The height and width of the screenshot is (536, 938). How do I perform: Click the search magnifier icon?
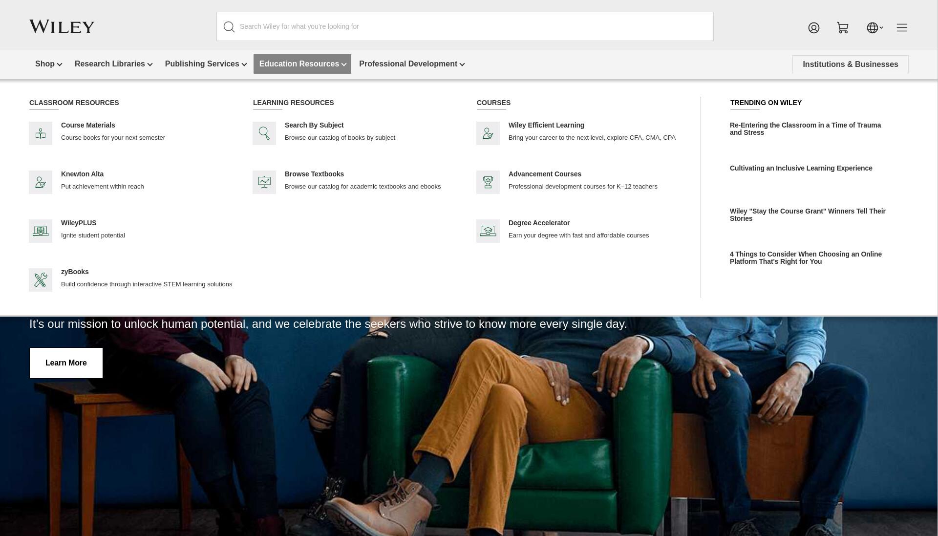229,27
